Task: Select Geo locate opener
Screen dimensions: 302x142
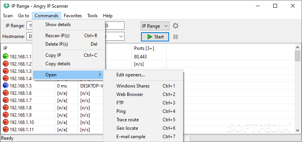Action: 143,128
